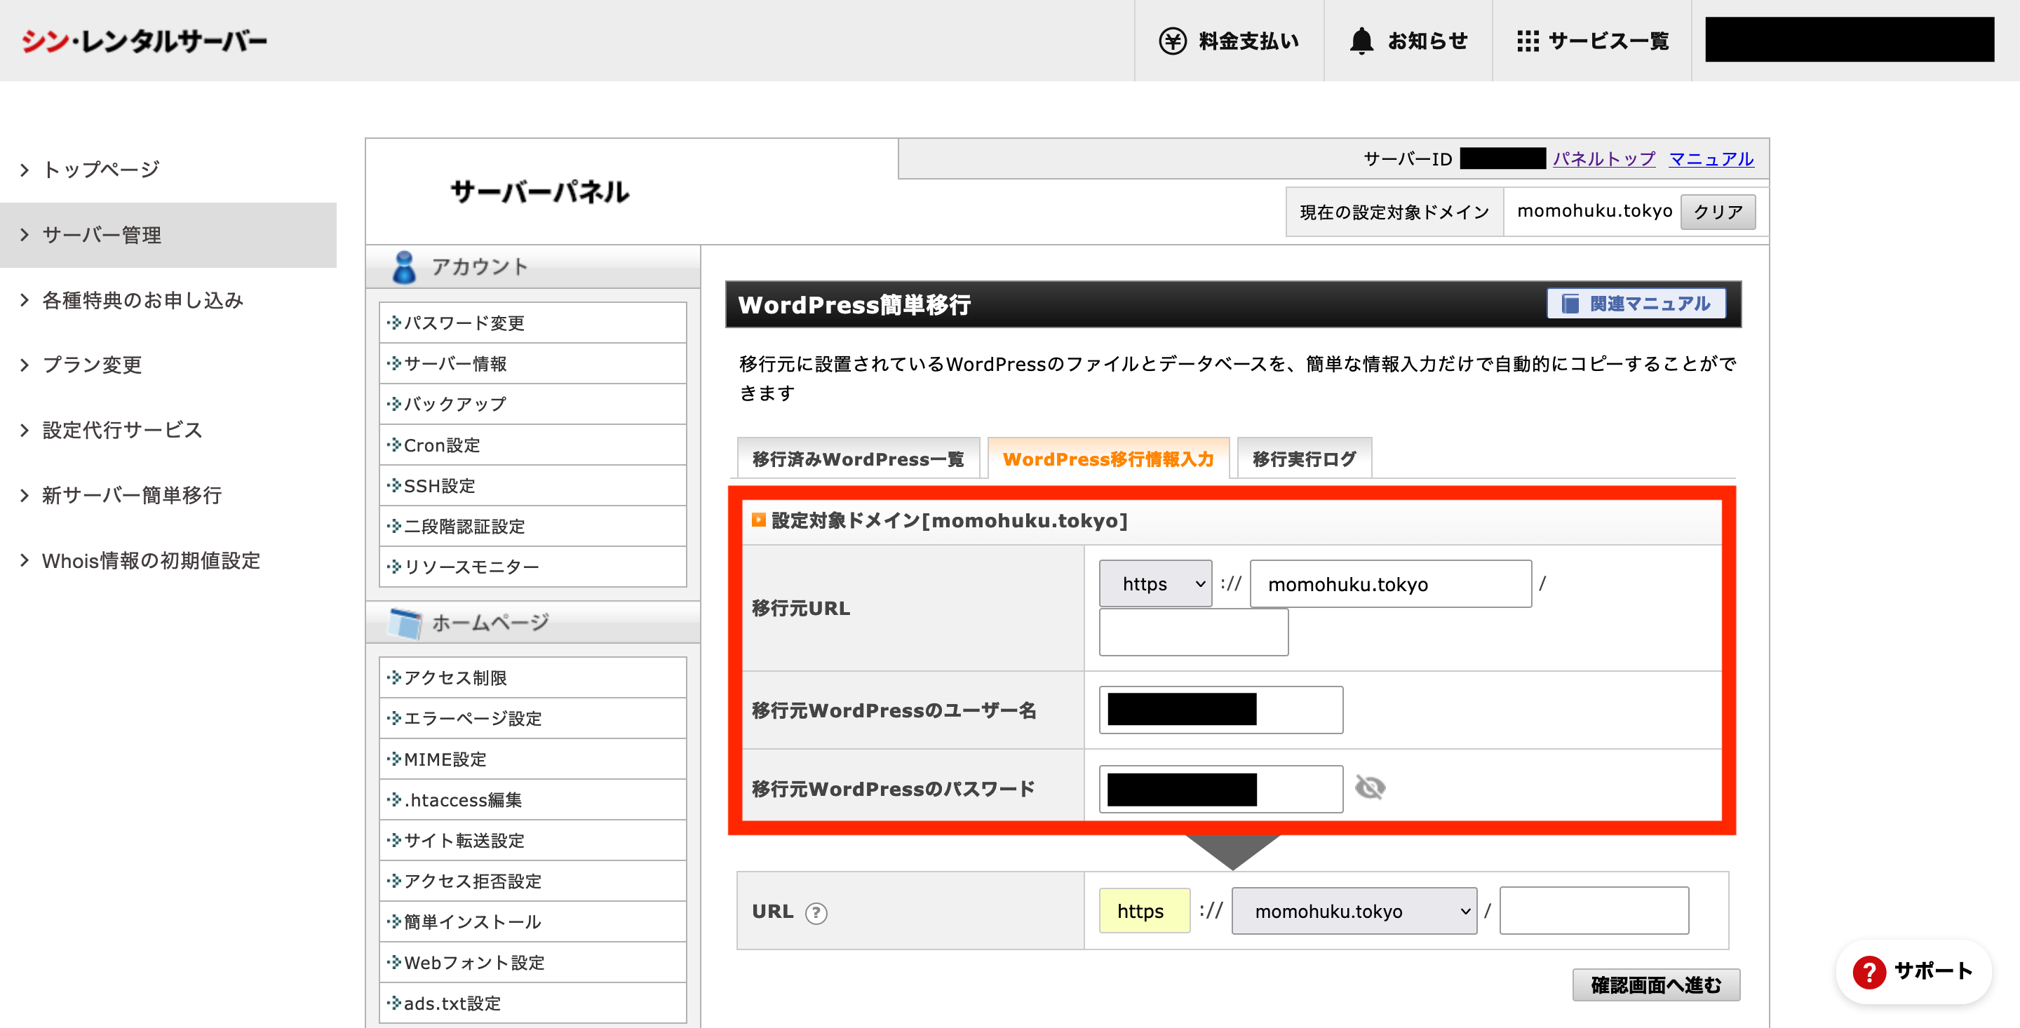Focus the empty 移行元URL path field
The image size is (2020, 1028).
[1194, 632]
